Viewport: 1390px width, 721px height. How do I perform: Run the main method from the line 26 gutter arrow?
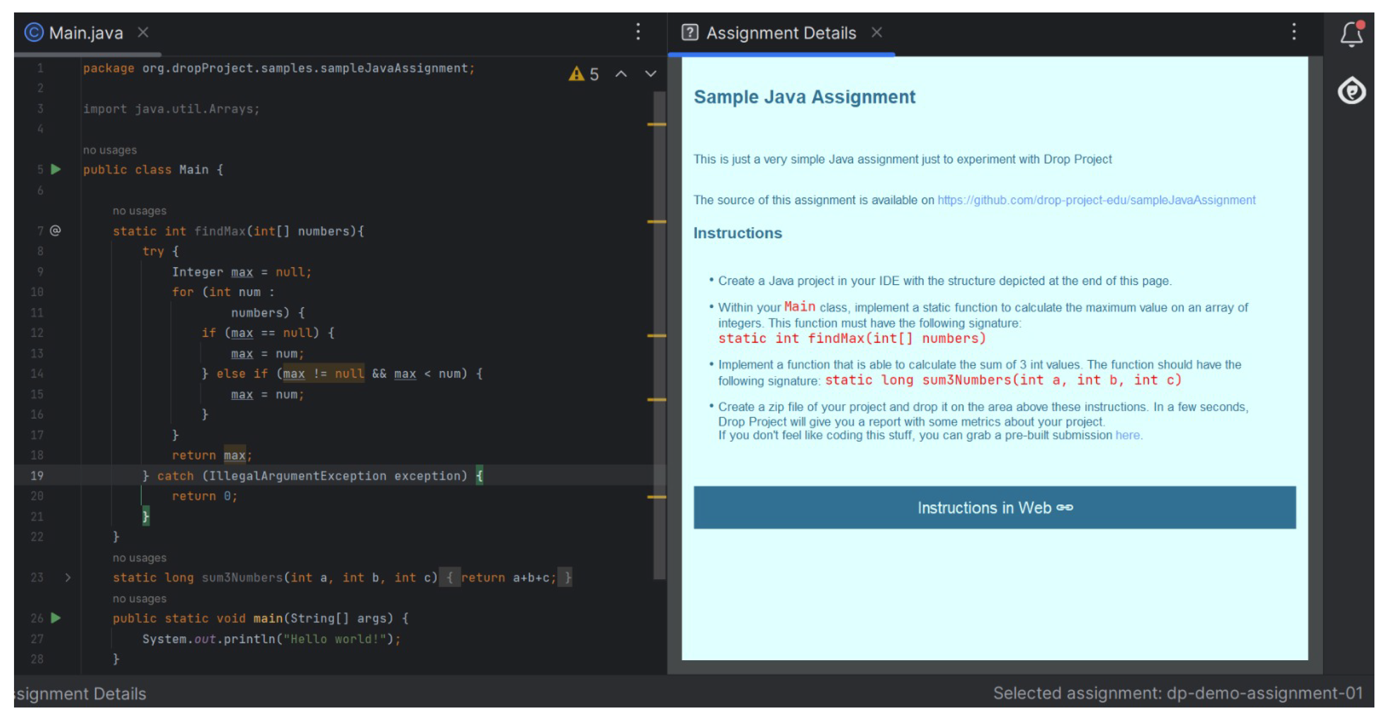[x=56, y=618]
